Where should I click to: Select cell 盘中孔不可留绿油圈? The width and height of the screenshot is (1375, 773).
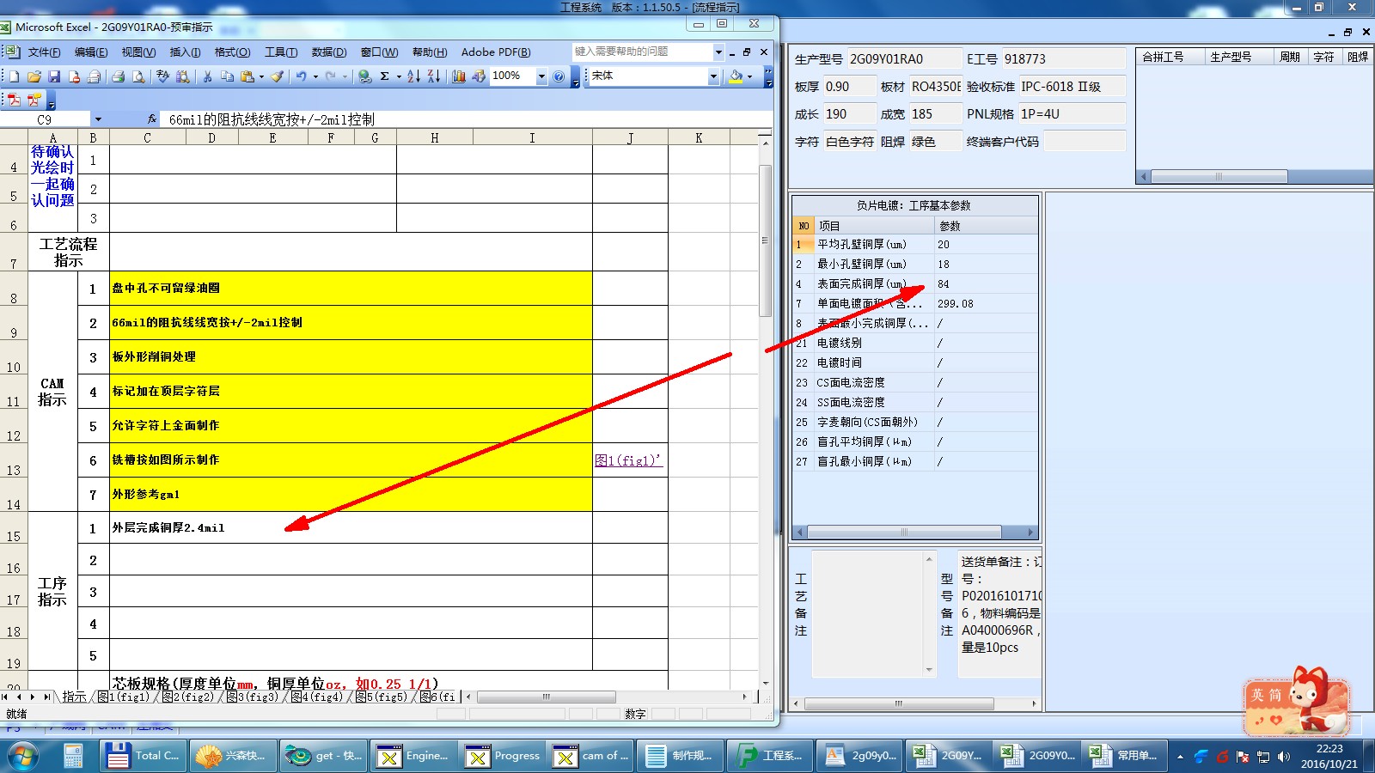pos(351,288)
